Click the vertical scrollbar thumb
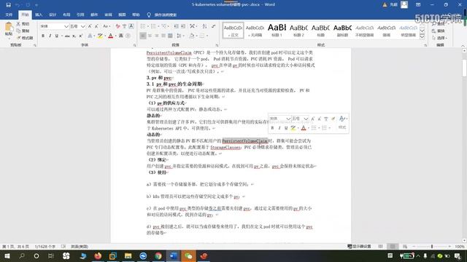Screen dimensions: 467x262 coord(464,68)
